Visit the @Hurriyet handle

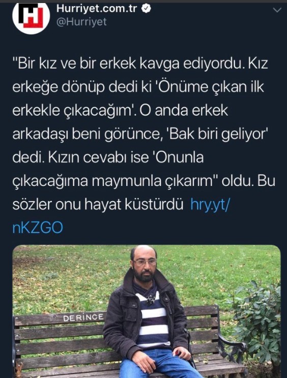81,22
